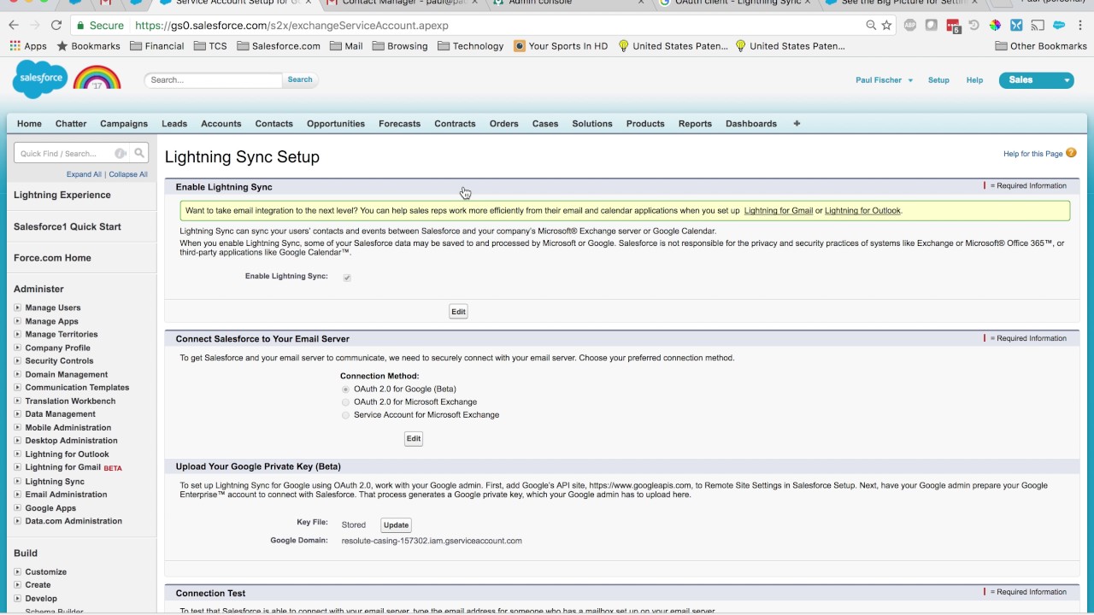Click the Search button in the header
1094x615 pixels.
tap(300, 79)
